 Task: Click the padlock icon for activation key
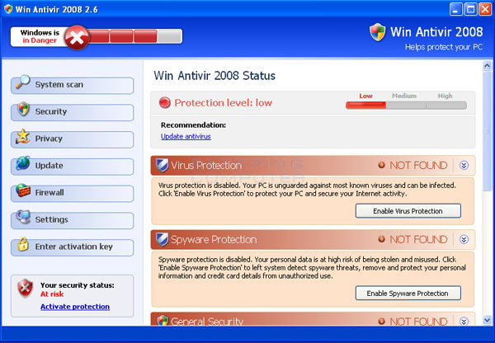tap(23, 244)
